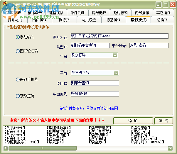This screenshot has height=154, width=177.
Task: Click the application icon in title bar
Action: click(x=5, y=4)
